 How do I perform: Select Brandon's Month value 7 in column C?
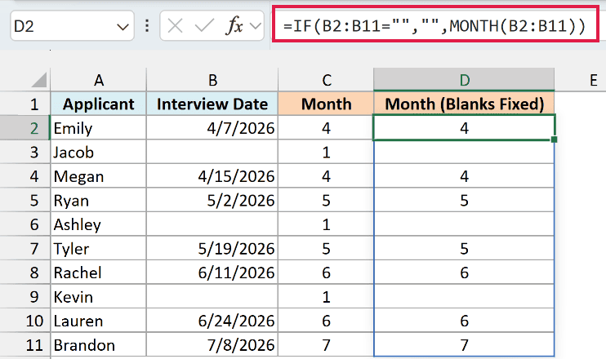pos(326,344)
